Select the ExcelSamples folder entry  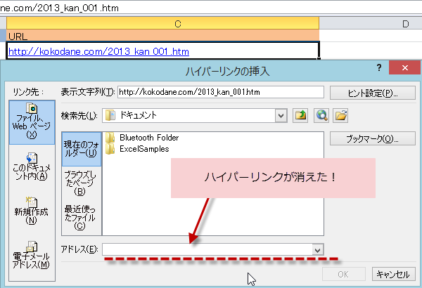pos(137,149)
